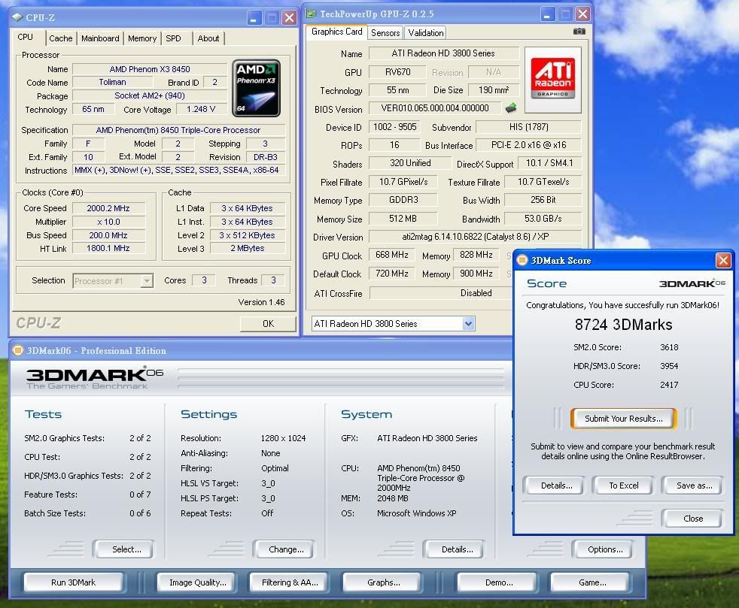Click the Level 3 cache value 2 MBytes
This screenshot has height=608, width=739.
(248, 248)
